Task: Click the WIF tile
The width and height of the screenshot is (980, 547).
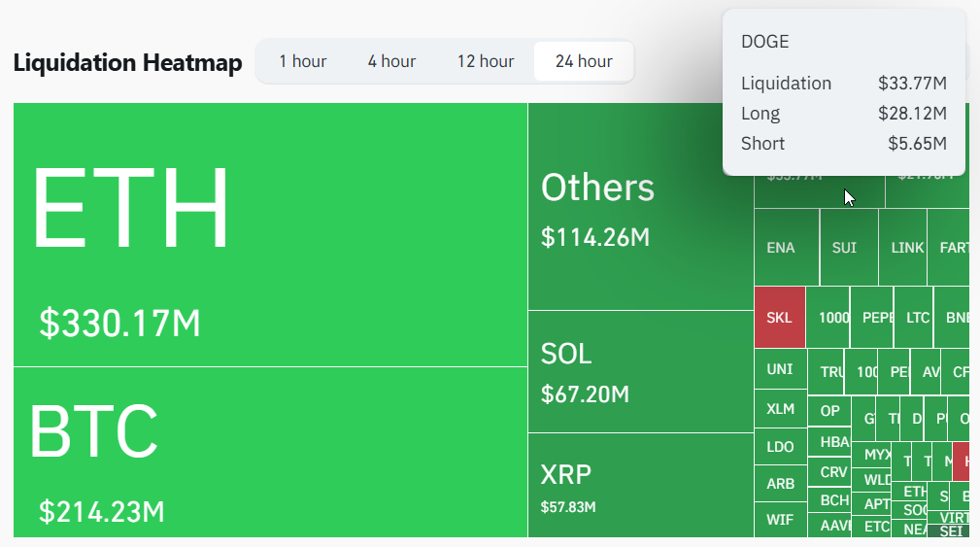Action: point(780,520)
